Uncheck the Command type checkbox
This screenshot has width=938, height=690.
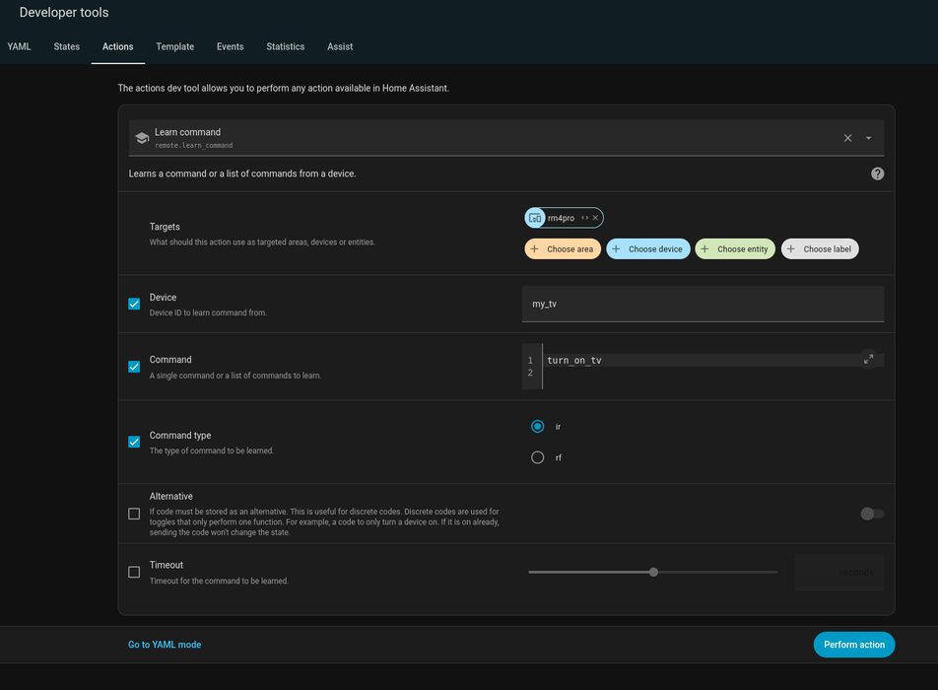134,443
